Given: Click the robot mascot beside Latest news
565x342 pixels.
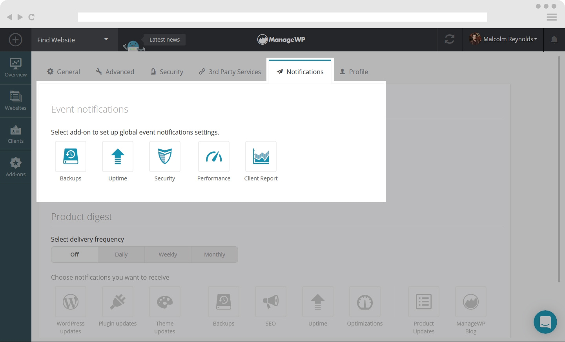Looking at the screenshot, I should [x=133, y=46].
